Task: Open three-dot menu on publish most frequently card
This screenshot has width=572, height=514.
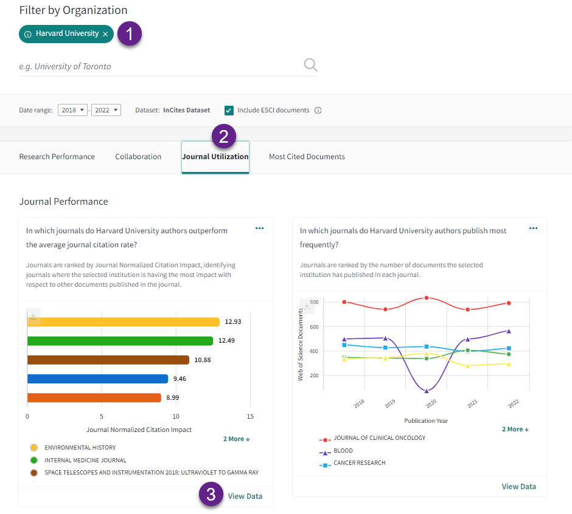Action: point(533,228)
